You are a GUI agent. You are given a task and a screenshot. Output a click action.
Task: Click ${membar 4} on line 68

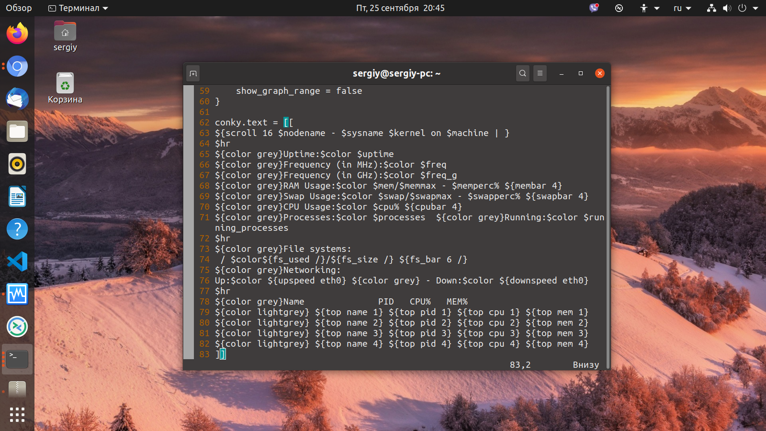click(533, 186)
